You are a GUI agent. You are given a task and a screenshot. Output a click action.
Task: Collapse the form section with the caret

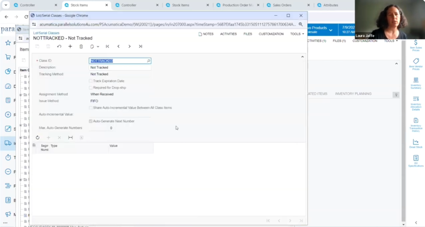point(303,57)
